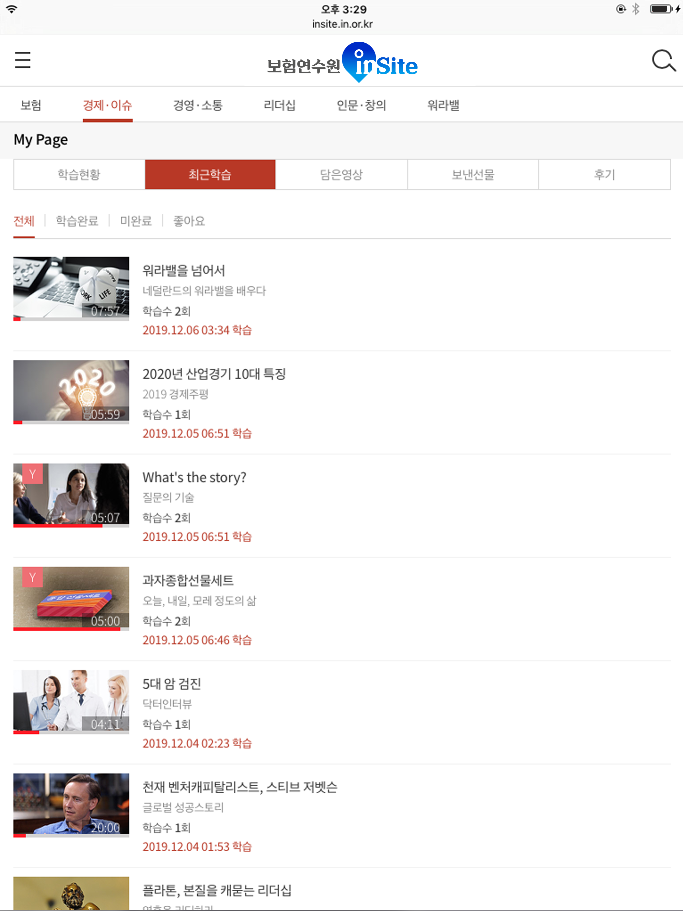Select the 워라밸 category tab
The height and width of the screenshot is (911, 683).
[443, 105]
